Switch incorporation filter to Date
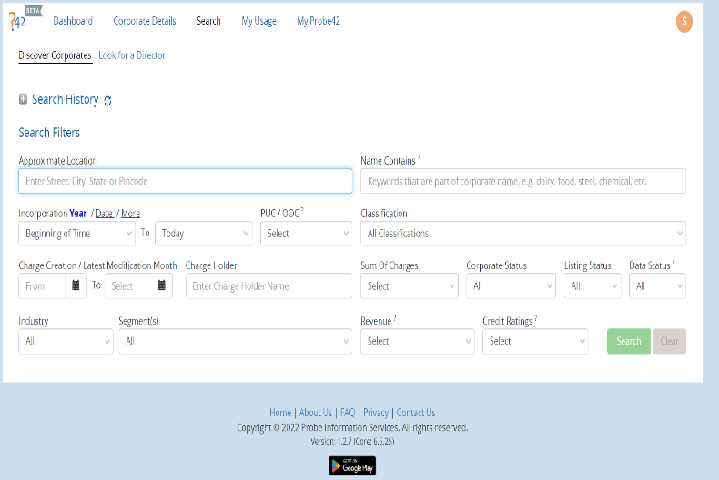Screen dimensions: 719x480 [105, 214]
